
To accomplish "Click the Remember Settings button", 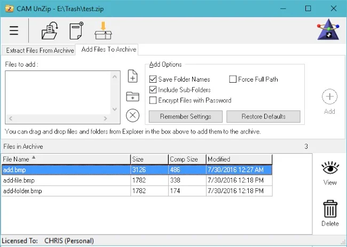I will [x=185, y=116].
